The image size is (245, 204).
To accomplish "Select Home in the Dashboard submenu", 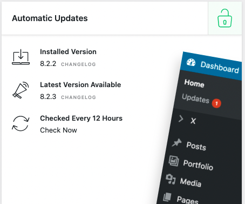I will pyautogui.click(x=194, y=83).
